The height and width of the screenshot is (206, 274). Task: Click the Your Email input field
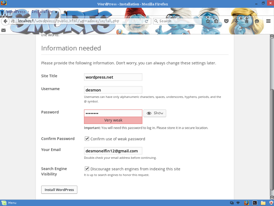click(113, 151)
